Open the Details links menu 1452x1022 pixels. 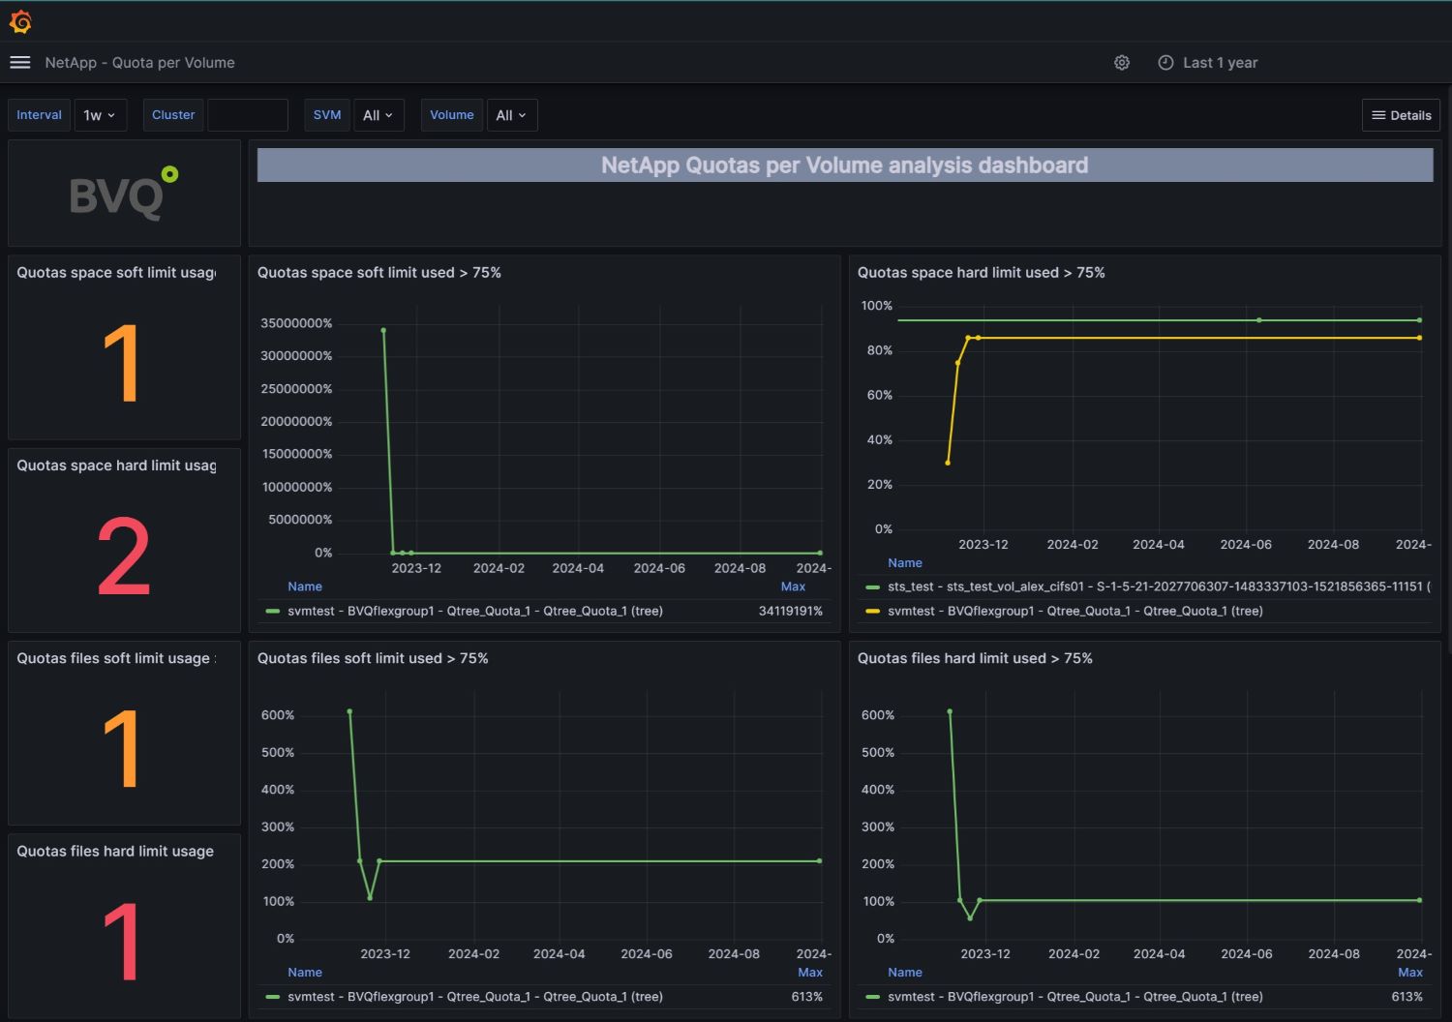click(x=1401, y=115)
